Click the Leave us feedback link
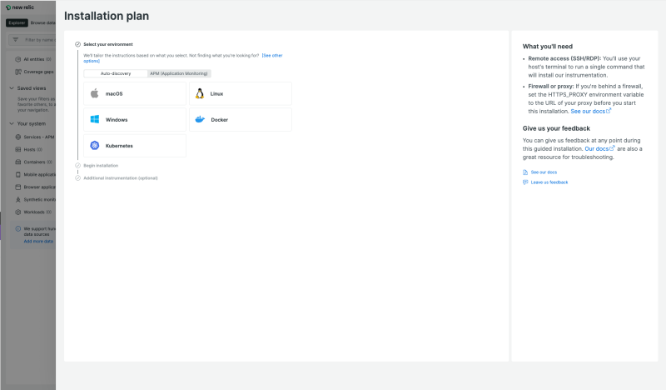This screenshot has height=390, width=666. click(x=549, y=182)
